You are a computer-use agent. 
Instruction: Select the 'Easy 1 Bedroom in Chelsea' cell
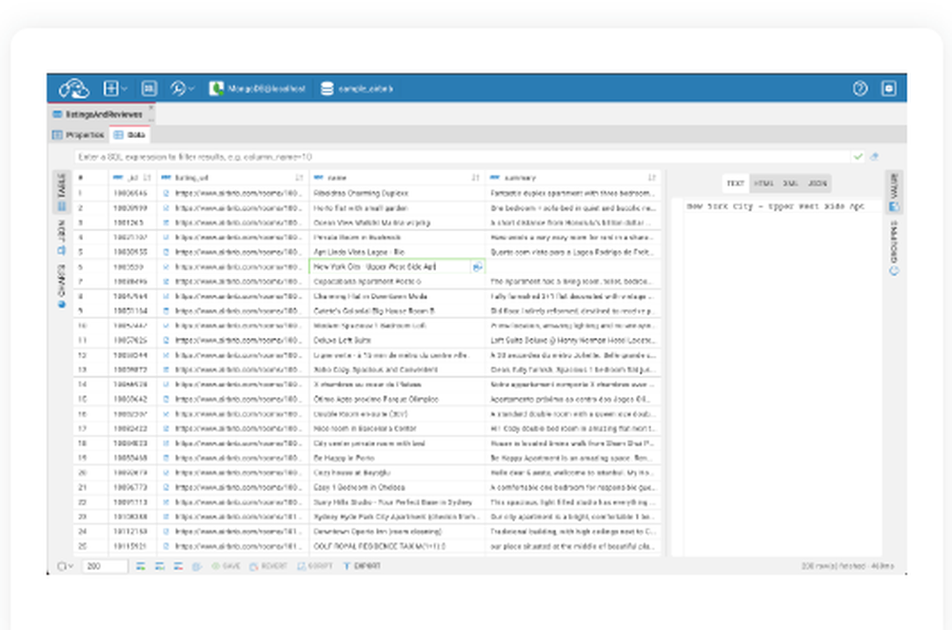click(x=397, y=487)
